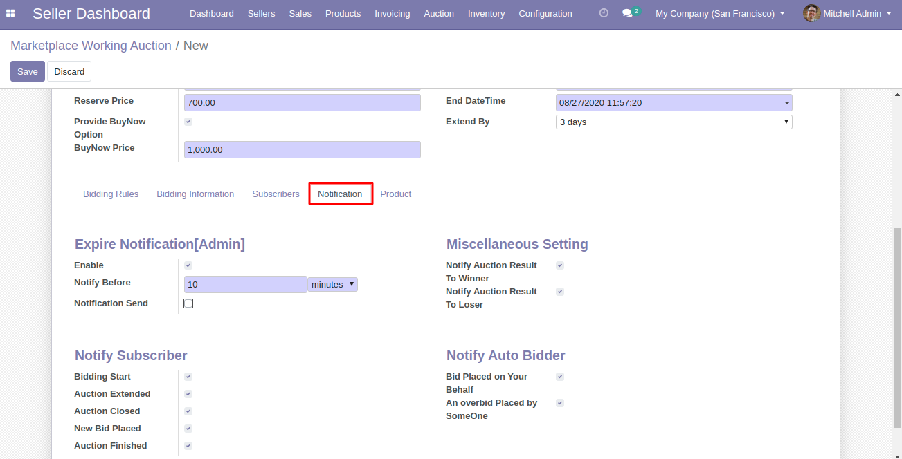The width and height of the screenshot is (902, 459).
Task: Click the Expire Notification[Admin] heading
Action: pyautogui.click(x=160, y=244)
